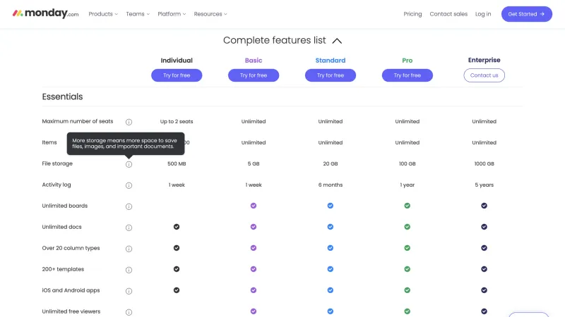The width and height of the screenshot is (565, 317).
Task: Click the Pro plan heading
Action: (408, 61)
